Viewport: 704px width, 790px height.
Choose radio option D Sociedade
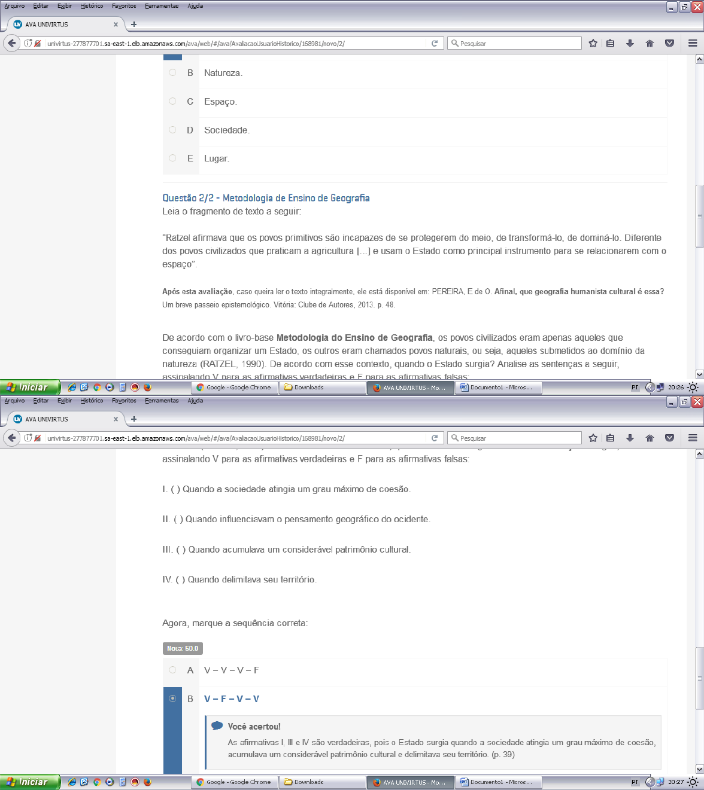[x=172, y=130]
